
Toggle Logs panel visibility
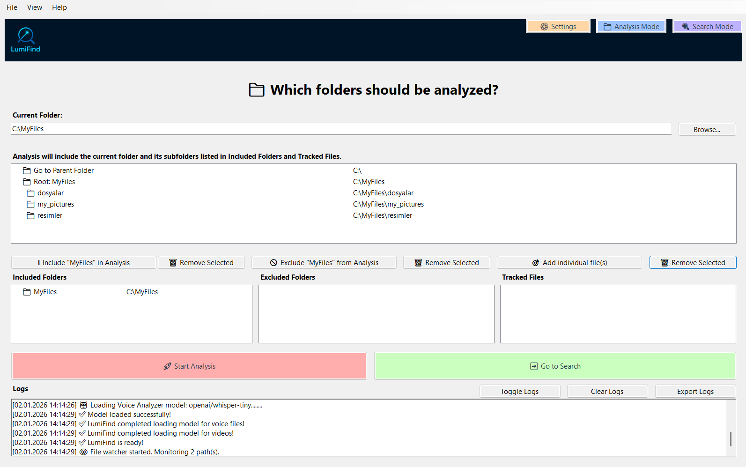[520, 392]
